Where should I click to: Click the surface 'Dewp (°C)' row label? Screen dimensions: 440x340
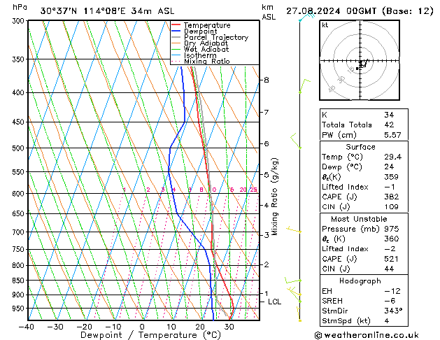coord(342,167)
